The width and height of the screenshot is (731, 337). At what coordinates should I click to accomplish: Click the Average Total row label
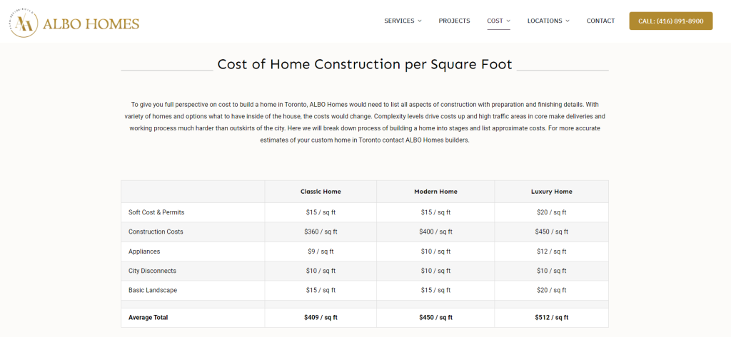coord(148,318)
